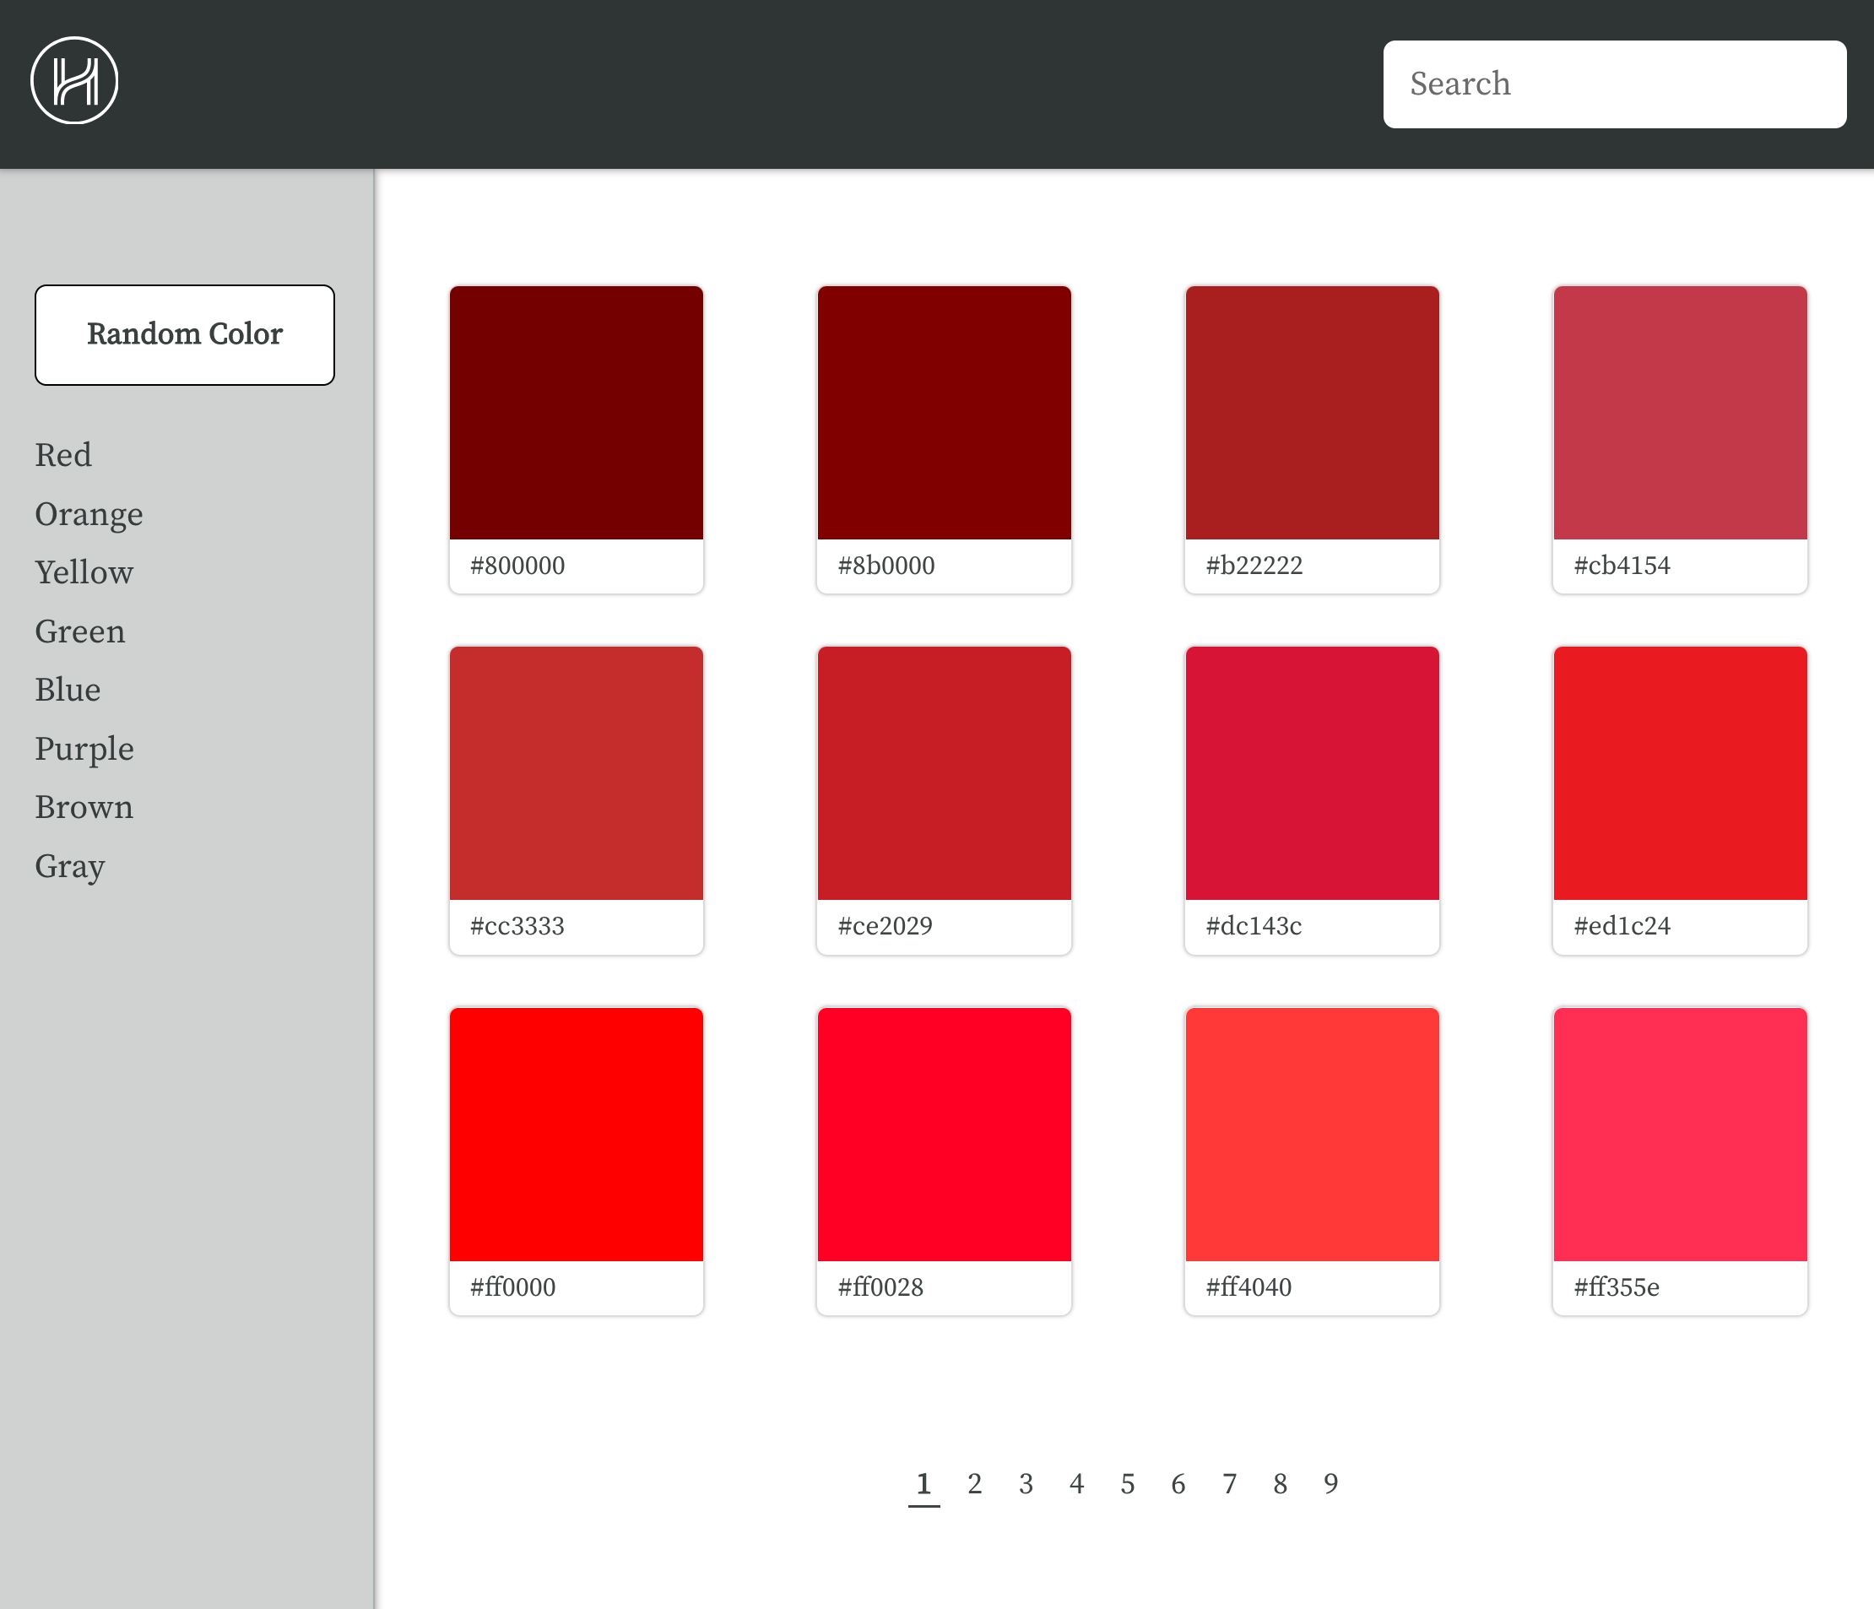
Task: Go to pagination page 2
Action: click(974, 1483)
